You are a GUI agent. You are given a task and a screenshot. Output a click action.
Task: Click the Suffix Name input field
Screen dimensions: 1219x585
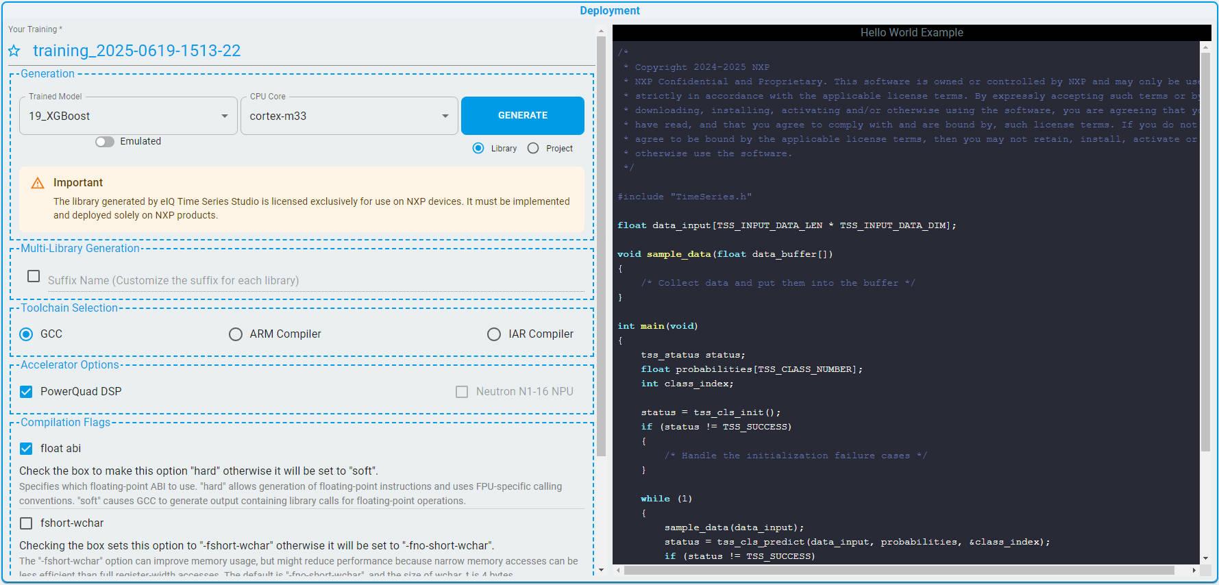(x=315, y=280)
